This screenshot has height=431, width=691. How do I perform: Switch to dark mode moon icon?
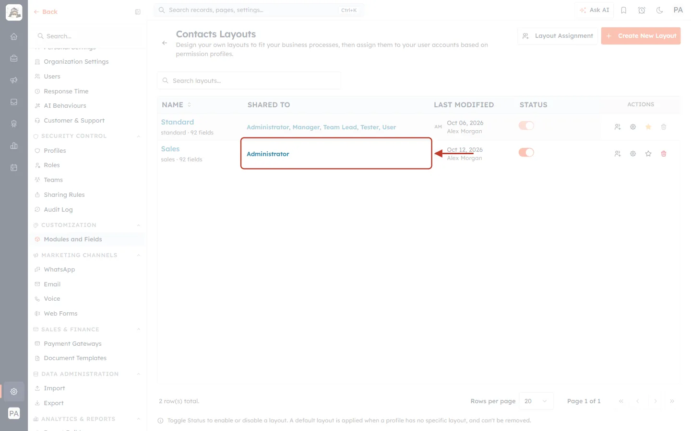pos(660,10)
